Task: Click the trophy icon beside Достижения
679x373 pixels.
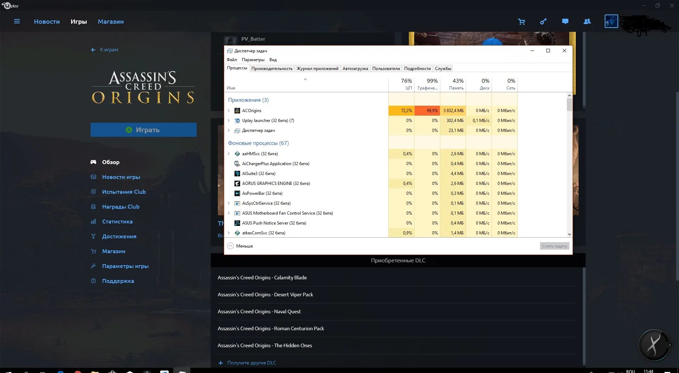Action: pos(93,236)
